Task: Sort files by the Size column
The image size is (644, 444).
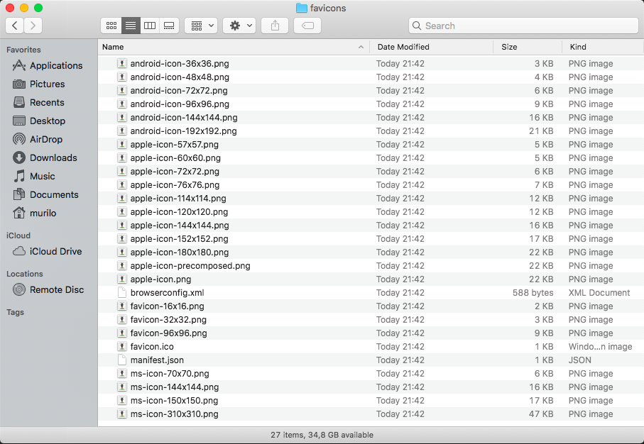Action: [509, 46]
